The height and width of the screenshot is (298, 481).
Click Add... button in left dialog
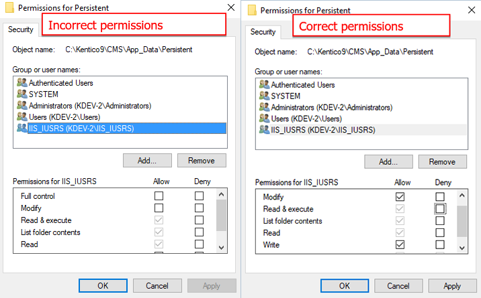click(147, 161)
